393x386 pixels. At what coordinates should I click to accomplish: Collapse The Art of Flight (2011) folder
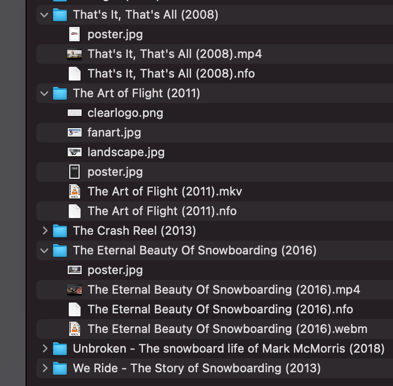(x=45, y=93)
